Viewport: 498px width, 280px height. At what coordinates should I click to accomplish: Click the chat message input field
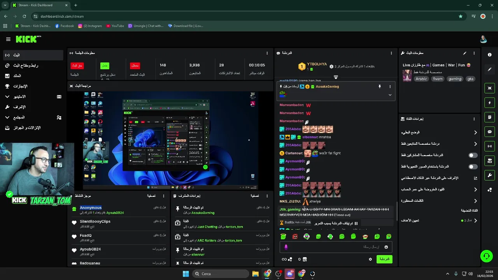point(336,247)
